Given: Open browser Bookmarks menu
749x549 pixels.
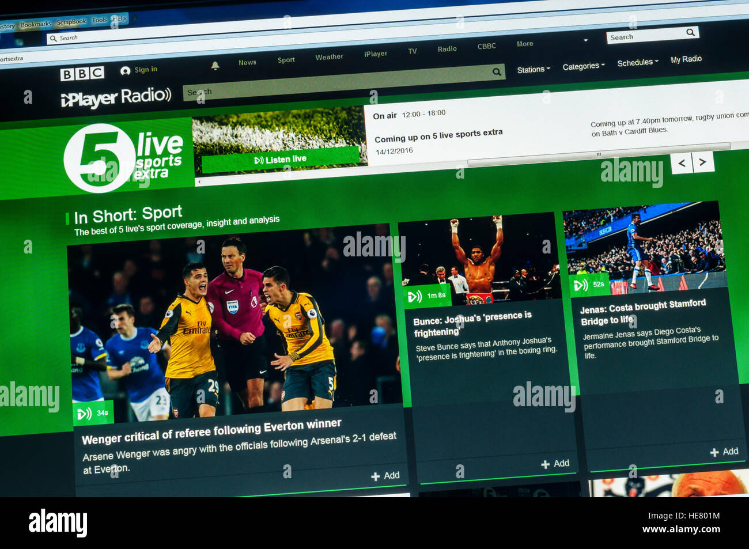Looking at the screenshot, I should (36, 25).
